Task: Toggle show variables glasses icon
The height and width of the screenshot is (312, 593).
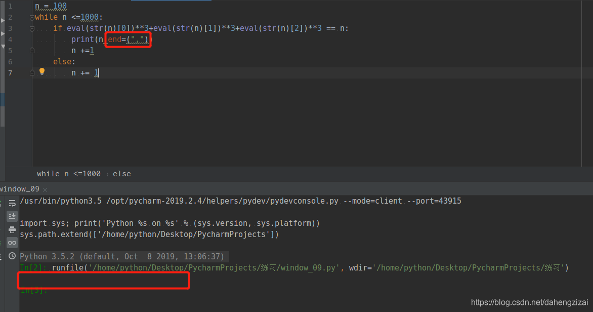Action: (x=12, y=243)
